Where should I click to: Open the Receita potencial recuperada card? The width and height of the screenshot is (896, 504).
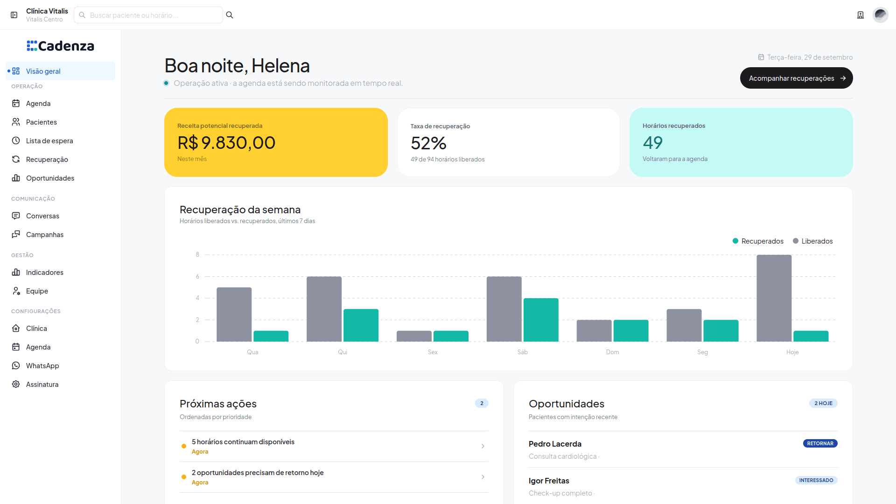[x=276, y=142]
